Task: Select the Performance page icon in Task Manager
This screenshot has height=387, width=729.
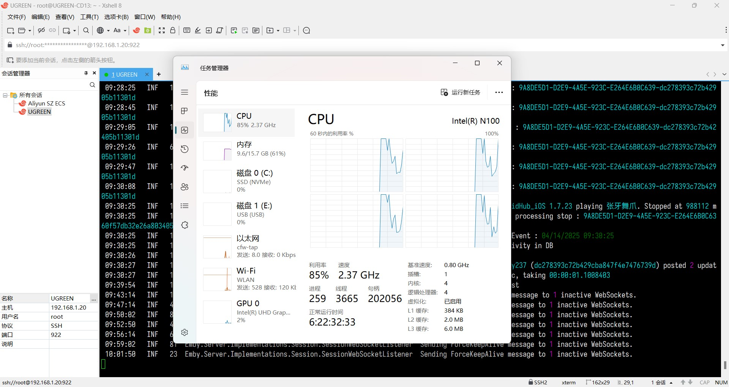Action: (185, 130)
